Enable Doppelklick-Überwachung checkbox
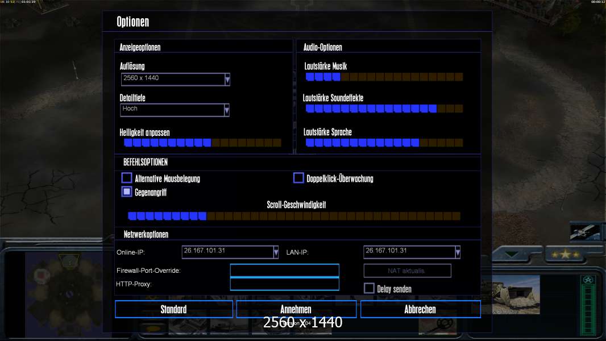Screen dimensions: 606x341 tap(298, 178)
